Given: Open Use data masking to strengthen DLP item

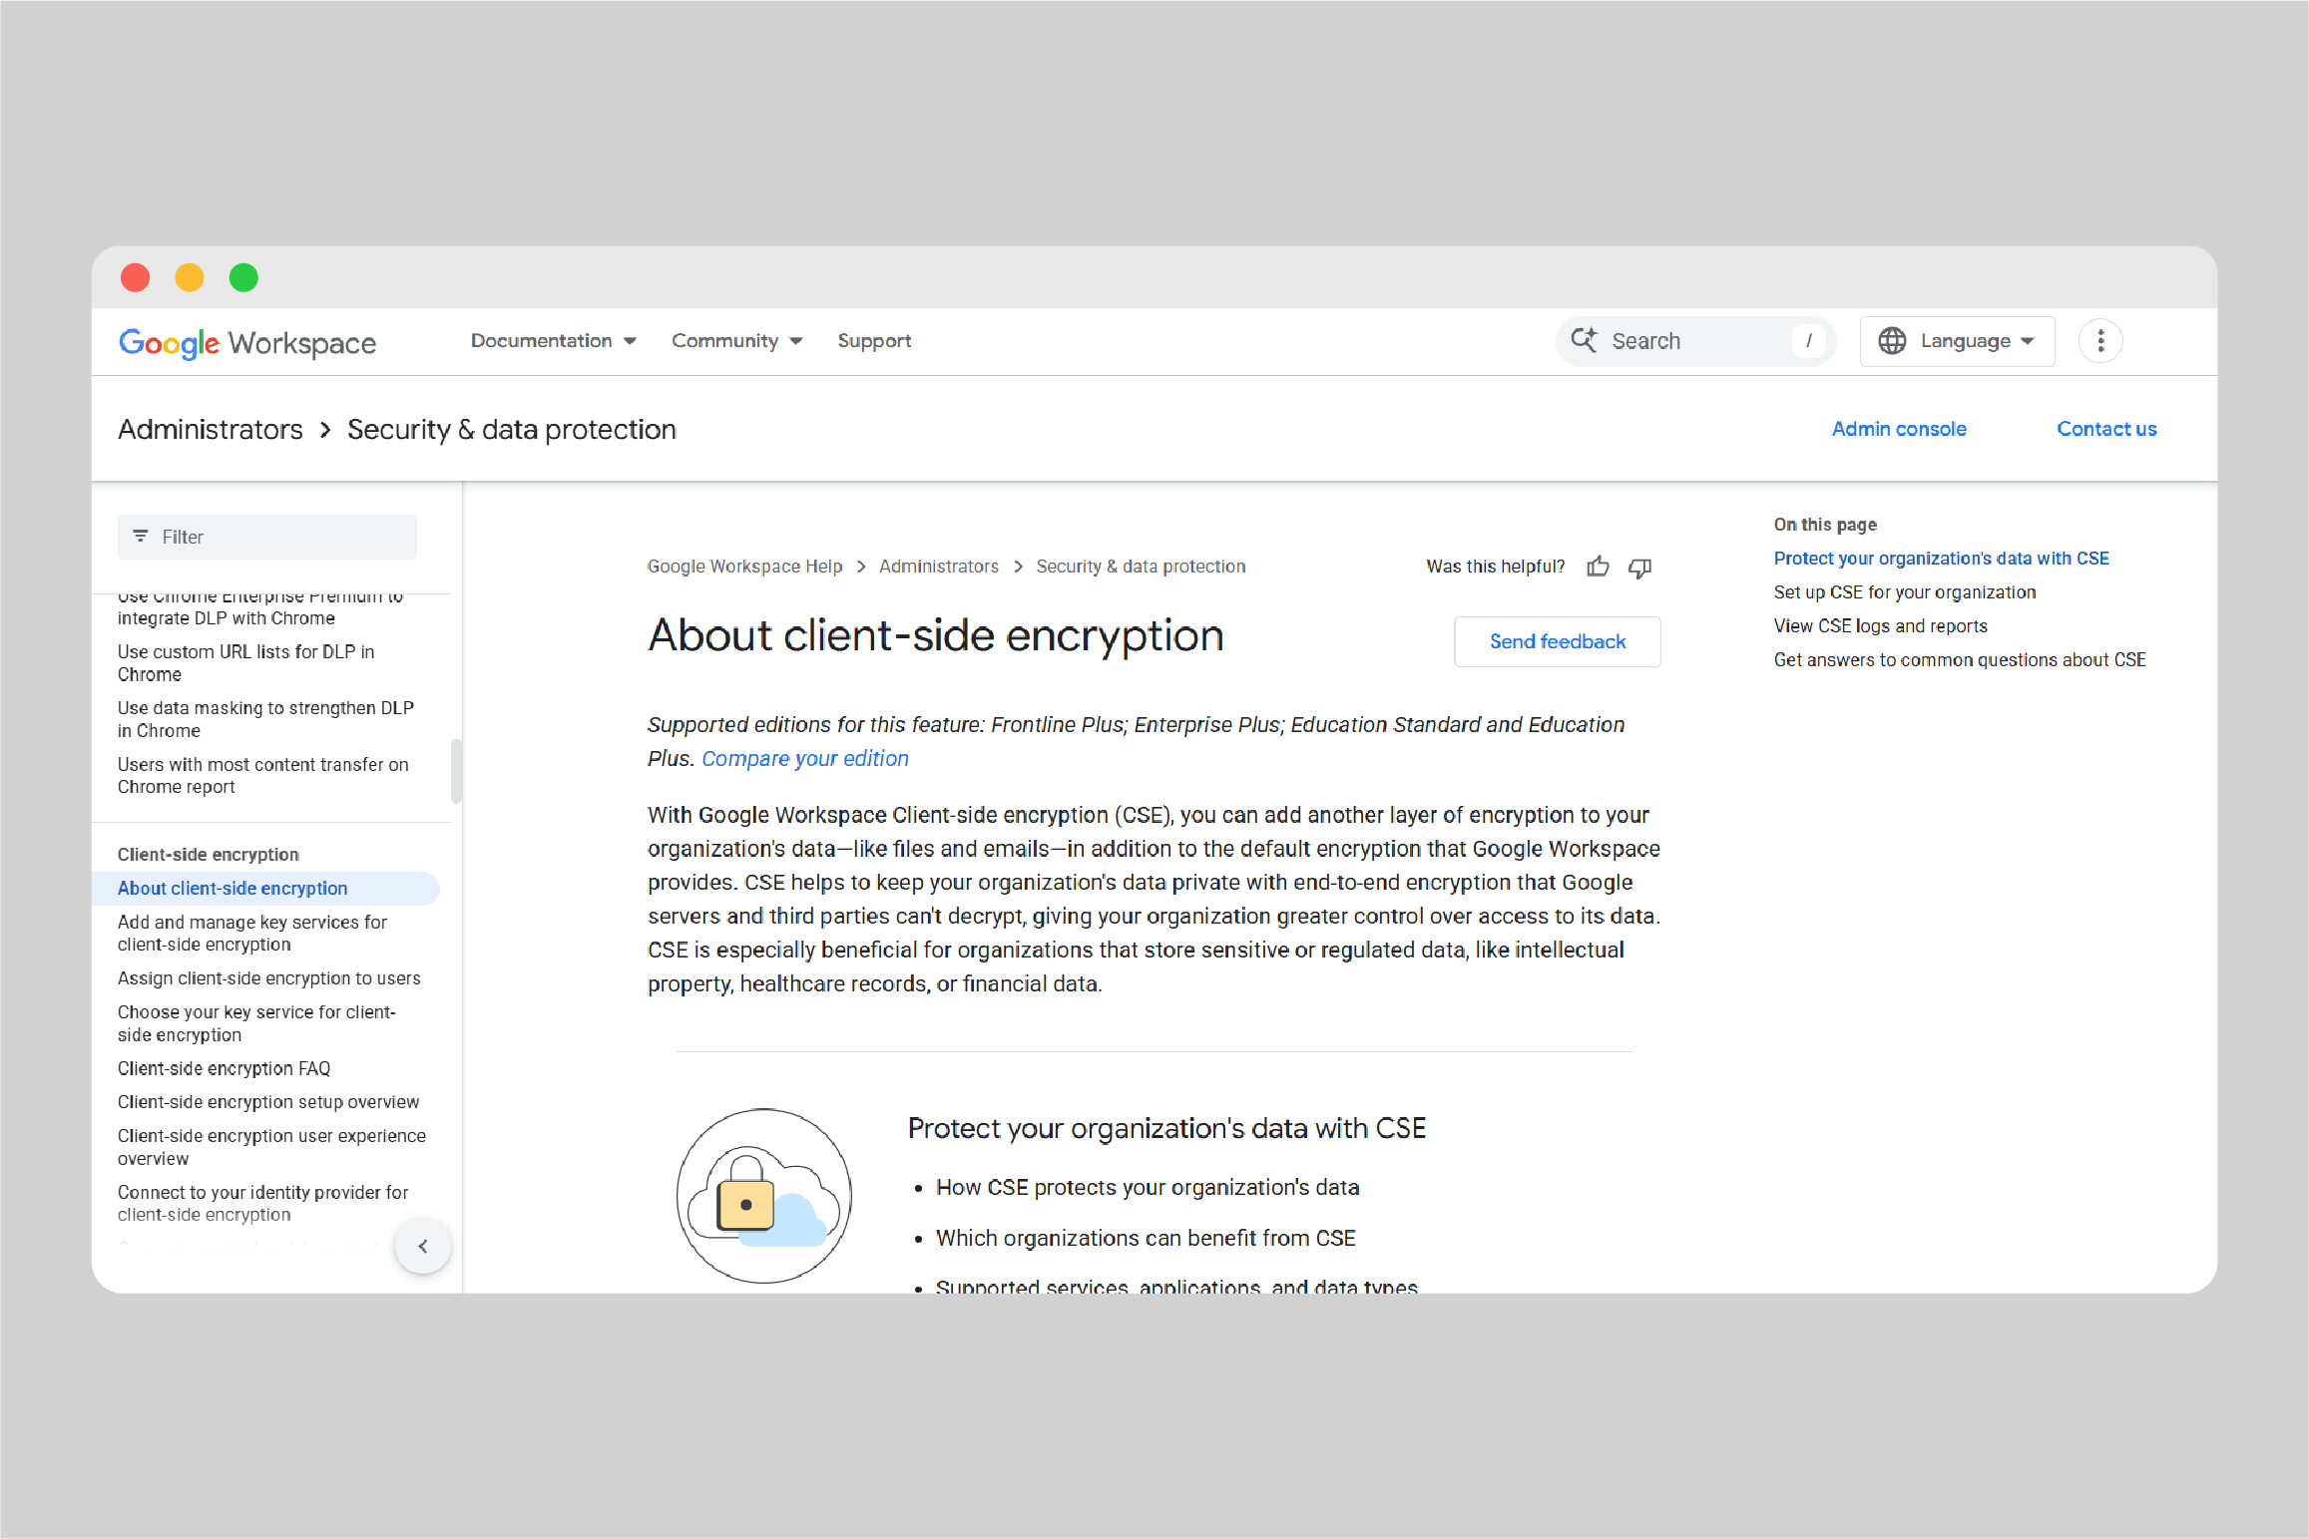Looking at the screenshot, I should pyautogui.click(x=265, y=719).
